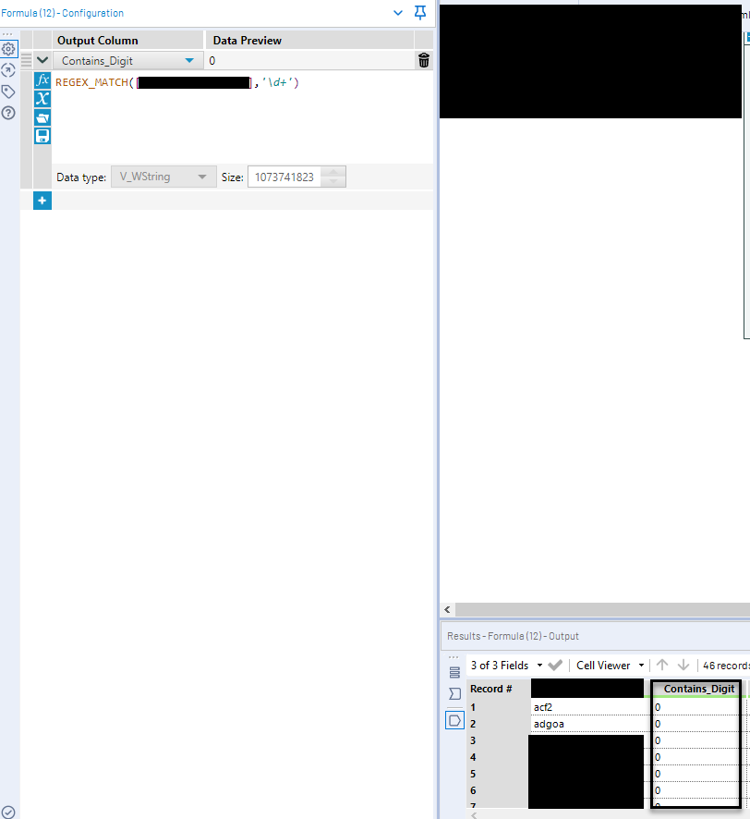This screenshot has height=819, width=750.
Task: Open Help using question mark icon
Action: pyautogui.click(x=9, y=111)
